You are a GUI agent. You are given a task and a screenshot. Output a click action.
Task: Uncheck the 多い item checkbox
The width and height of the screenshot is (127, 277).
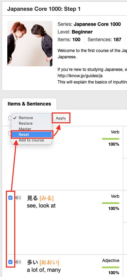[x=10, y=262]
